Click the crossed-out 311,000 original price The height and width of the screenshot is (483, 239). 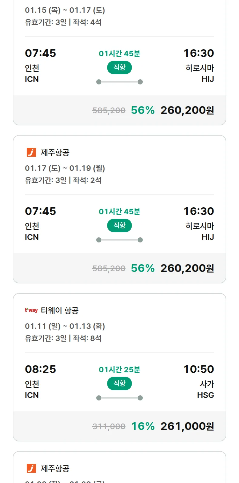(109, 426)
